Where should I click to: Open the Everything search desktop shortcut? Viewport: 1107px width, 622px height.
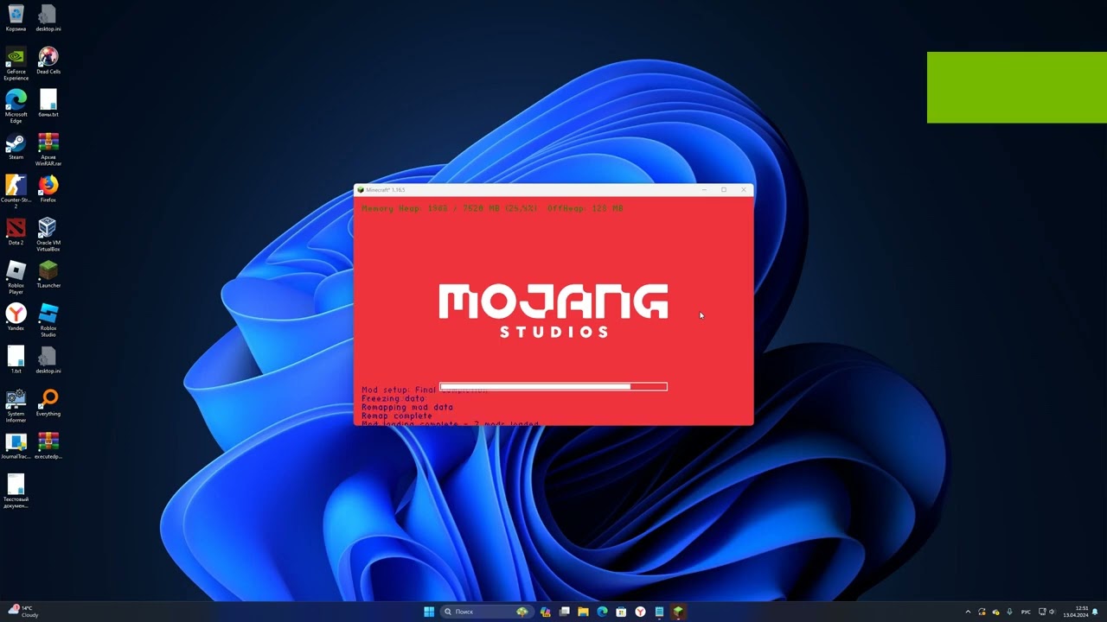48,403
